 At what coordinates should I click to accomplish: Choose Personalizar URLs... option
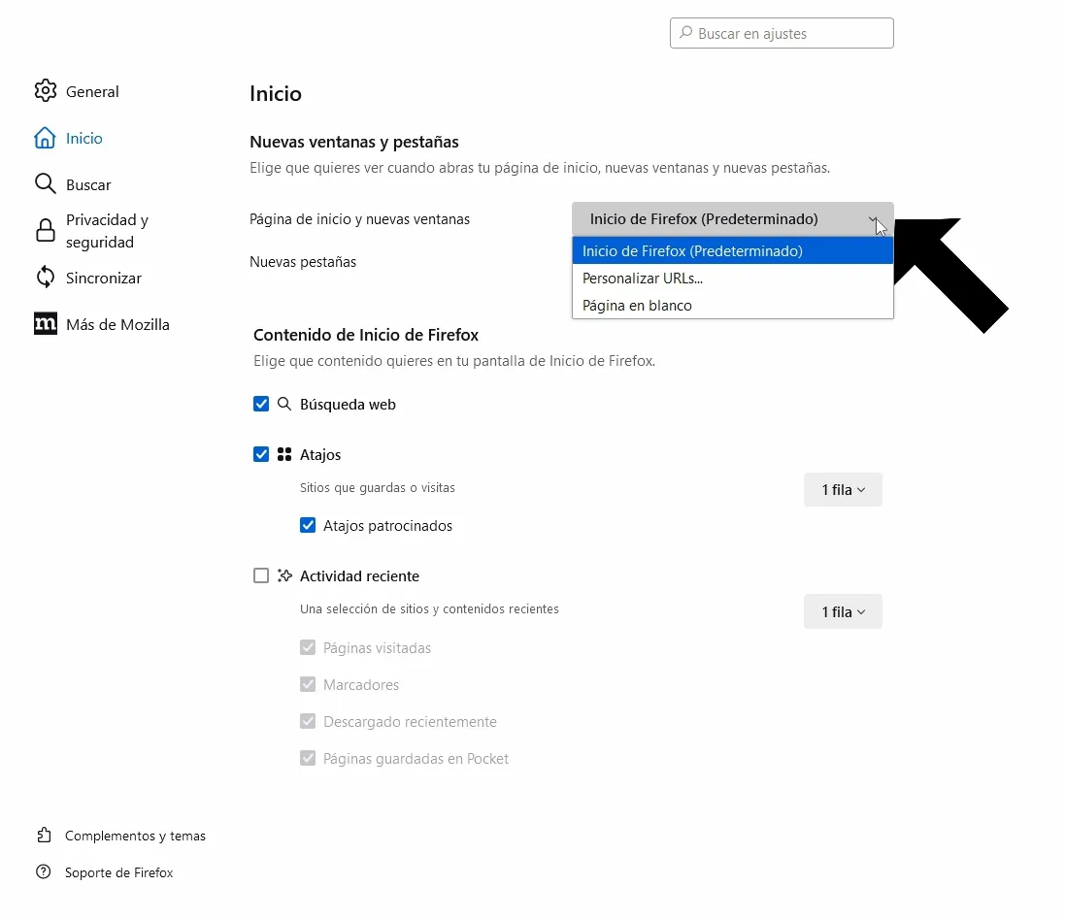click(732, 279)
